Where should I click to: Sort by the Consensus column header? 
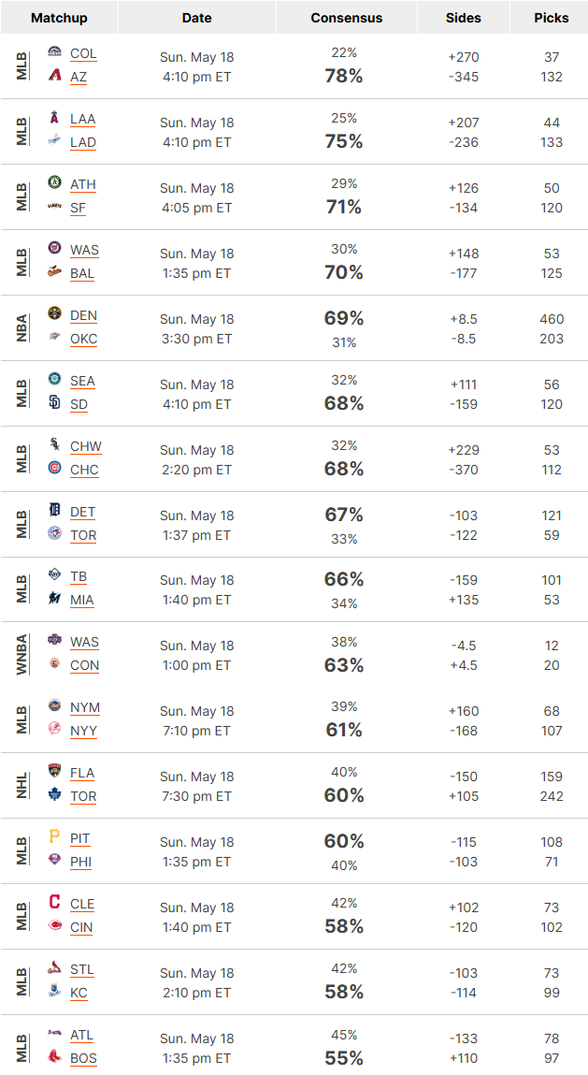point(347,18)
